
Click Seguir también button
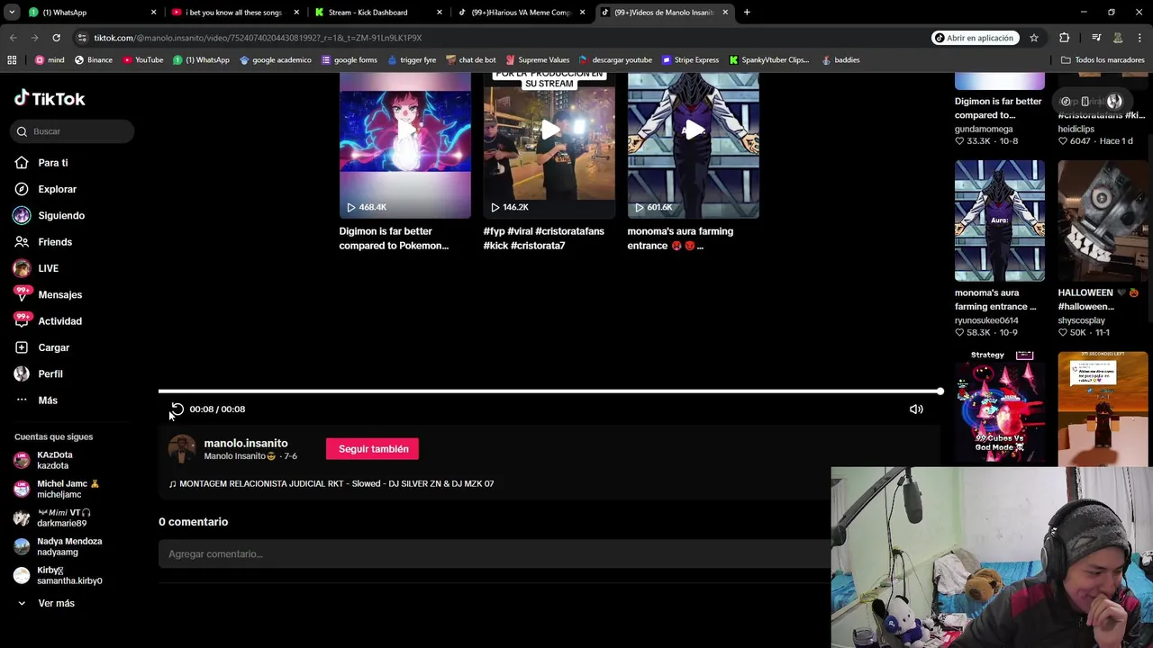coord(373,449)
